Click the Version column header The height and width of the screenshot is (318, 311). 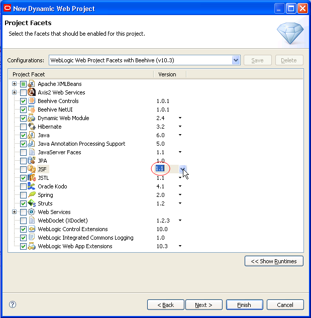pos(170,74)
